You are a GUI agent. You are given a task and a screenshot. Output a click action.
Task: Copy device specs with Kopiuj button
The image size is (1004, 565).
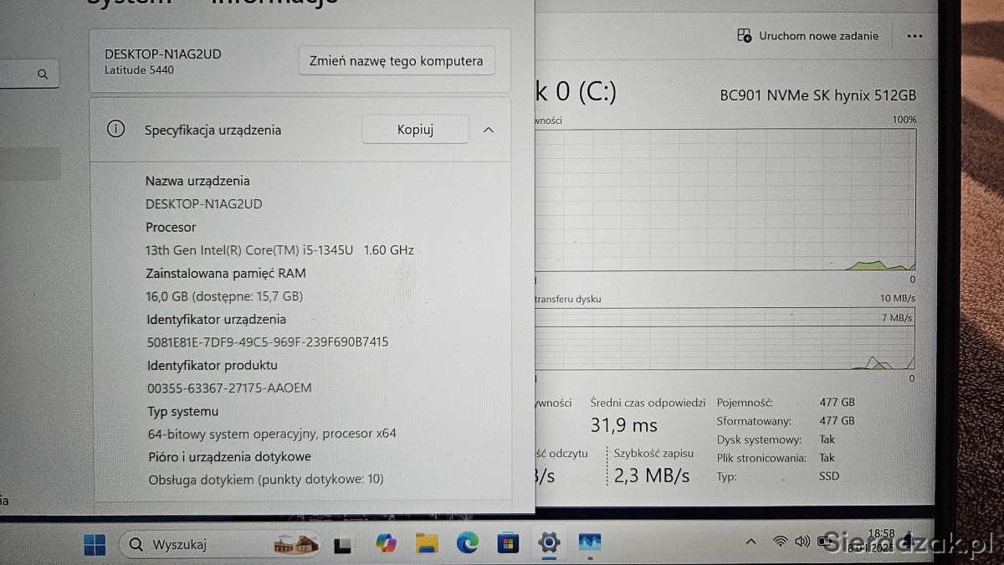415,130
